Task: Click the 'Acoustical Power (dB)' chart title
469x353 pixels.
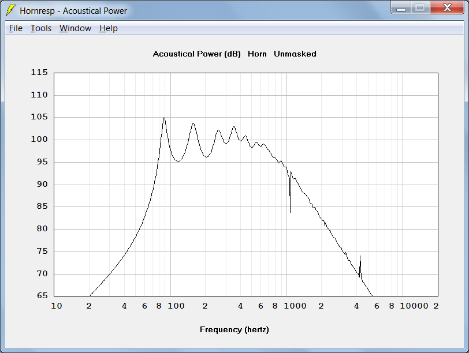Action: click(x=196, y=54)
